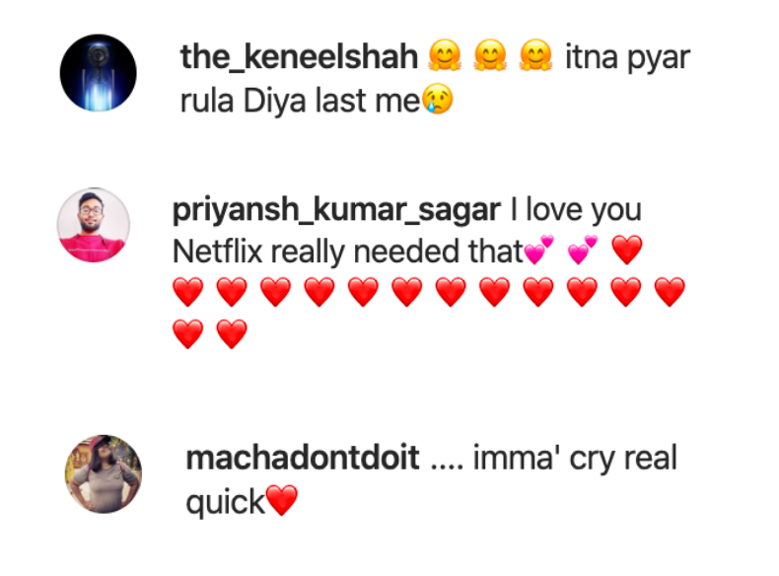Open the_keneelshah's profile picture
This screenshot has width=779, height=576.
[98, 72]
